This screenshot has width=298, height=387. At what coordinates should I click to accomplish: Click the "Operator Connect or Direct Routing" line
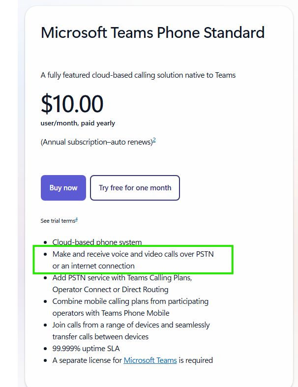[x=110, y=290]
